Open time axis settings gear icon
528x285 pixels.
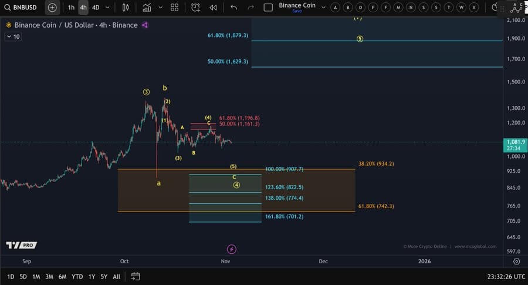pos(516,261)
